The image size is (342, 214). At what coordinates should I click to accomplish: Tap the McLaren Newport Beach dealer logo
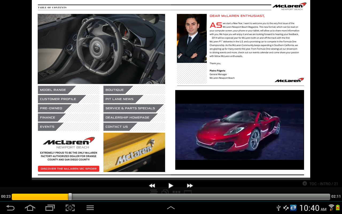69,143
